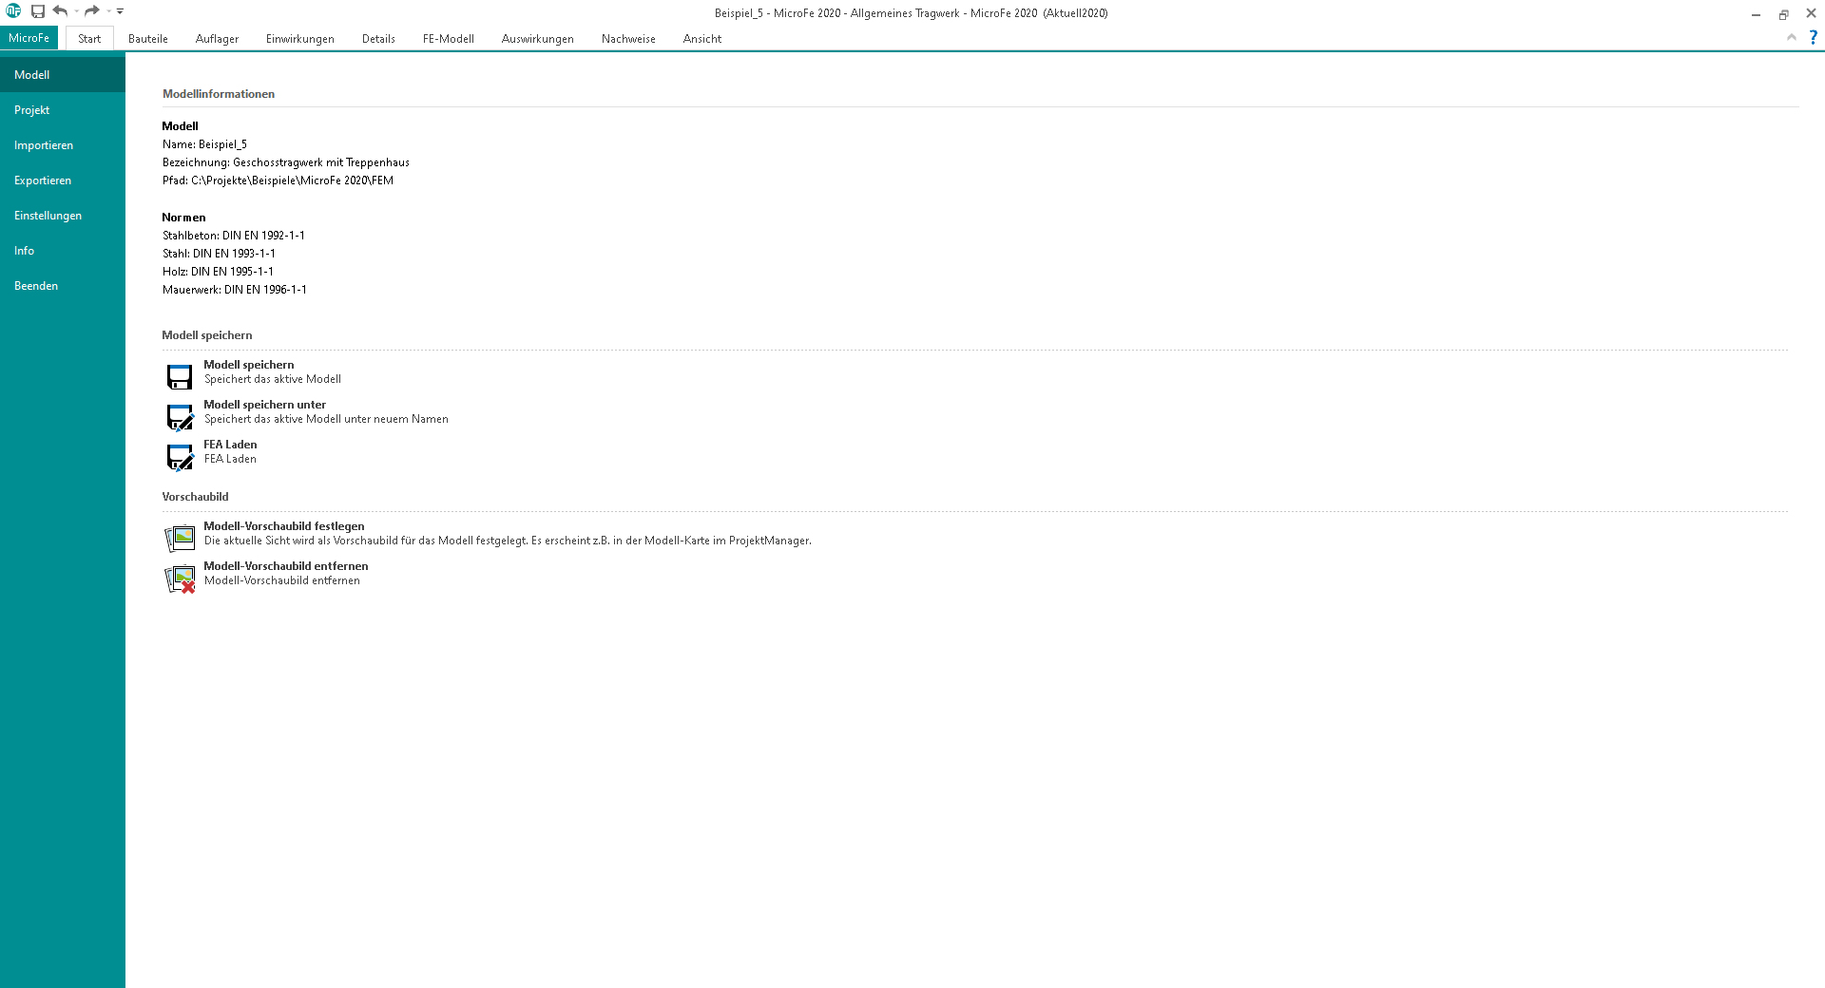Select Projekt in the sidebar
Viewport: 1825px width, 988px height.
(63, 110)
